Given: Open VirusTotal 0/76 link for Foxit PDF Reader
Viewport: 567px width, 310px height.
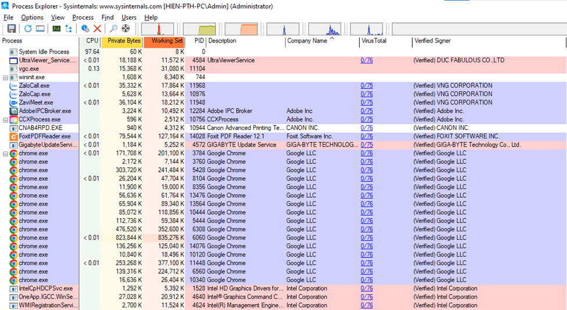Looking at the screenshot, I should (367, 136).
